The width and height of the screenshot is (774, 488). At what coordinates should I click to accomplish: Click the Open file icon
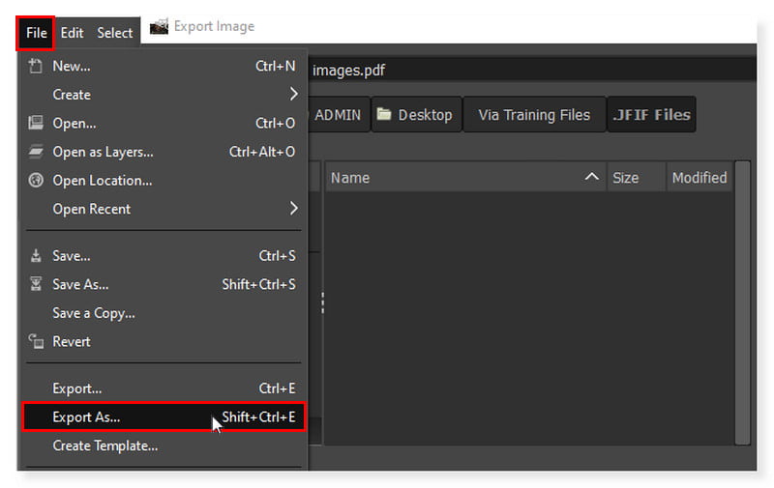36,123
